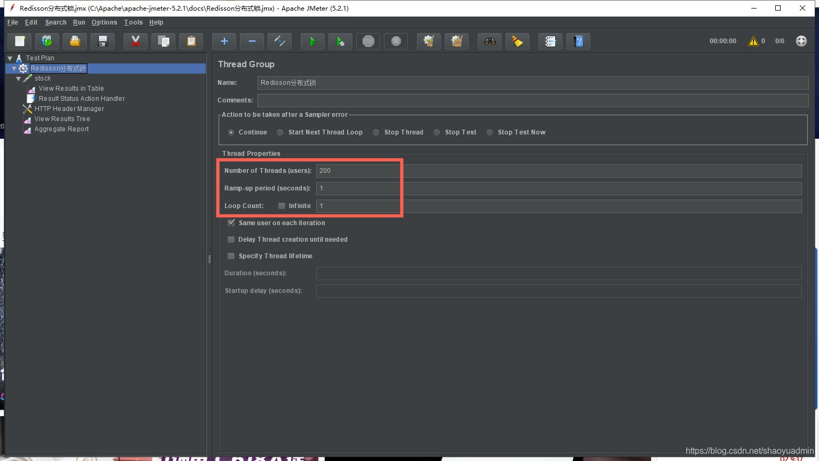The image size is (819, 461).
Task: Collapse the stock node arrow
Action: (19, 78)
